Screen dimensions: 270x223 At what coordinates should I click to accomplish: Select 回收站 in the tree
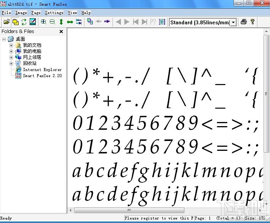click(x=30, y=63)
